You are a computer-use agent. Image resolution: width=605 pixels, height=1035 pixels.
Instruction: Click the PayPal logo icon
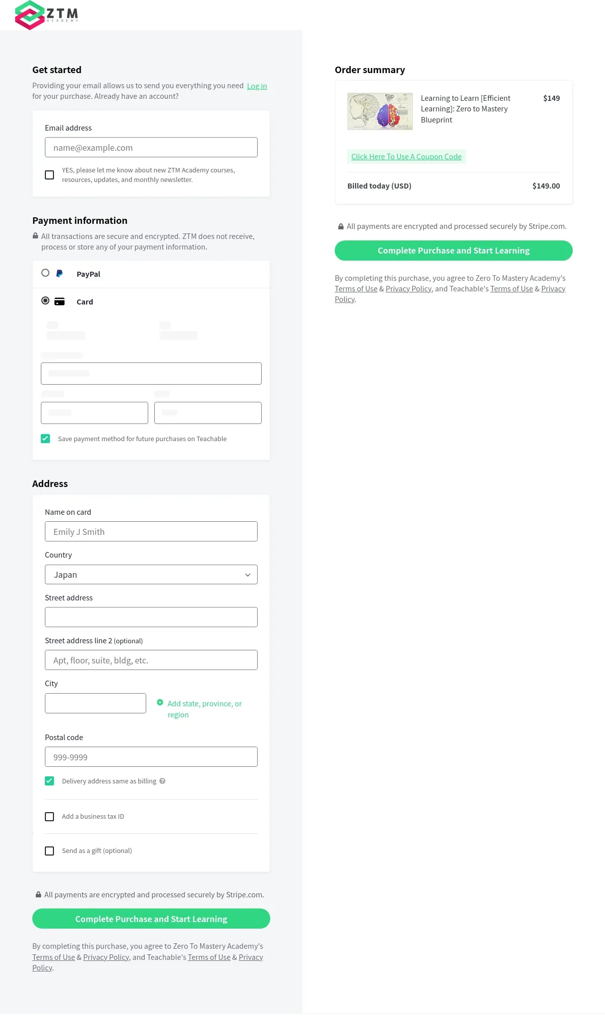(x=59, y=274)
